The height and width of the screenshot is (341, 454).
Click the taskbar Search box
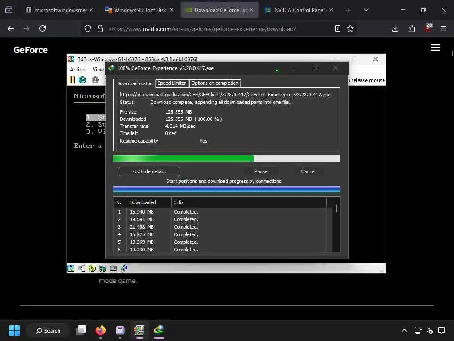pyautogui.click(x=48, y=330)
